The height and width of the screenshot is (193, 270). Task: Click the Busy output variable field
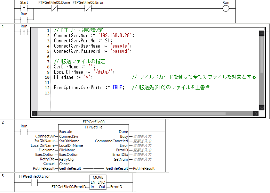143,136
